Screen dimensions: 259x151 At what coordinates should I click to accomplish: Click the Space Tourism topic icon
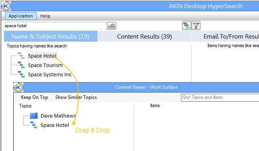coord(21,65)
